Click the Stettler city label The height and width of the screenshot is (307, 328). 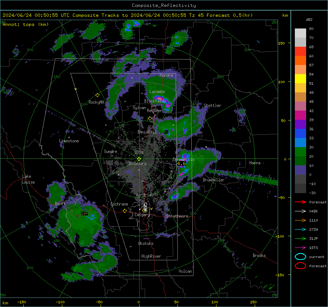click(x=212, y=105)
